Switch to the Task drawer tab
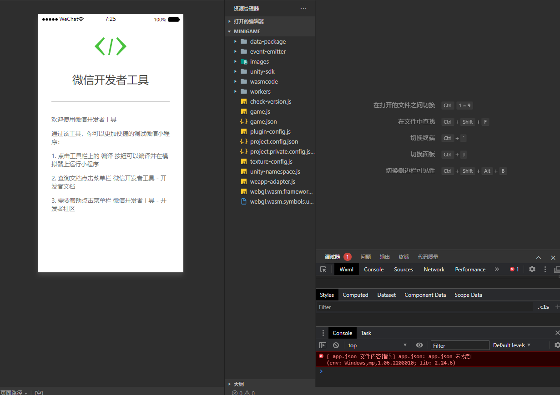560x395 pixels. (x=366, y=333)
